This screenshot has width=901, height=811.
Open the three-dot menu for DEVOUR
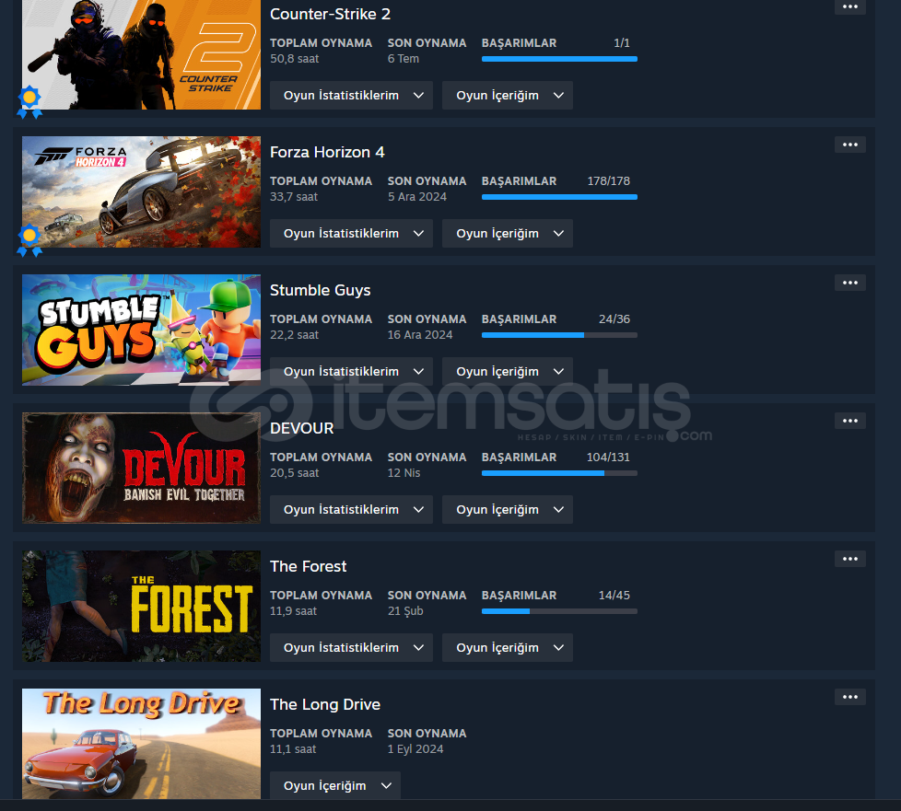(849, 421)
